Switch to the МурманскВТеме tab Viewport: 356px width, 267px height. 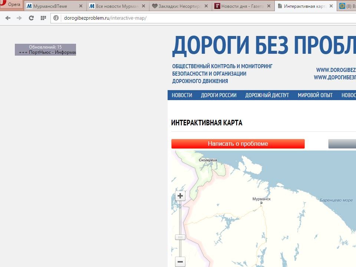click(x=55, y=6)
